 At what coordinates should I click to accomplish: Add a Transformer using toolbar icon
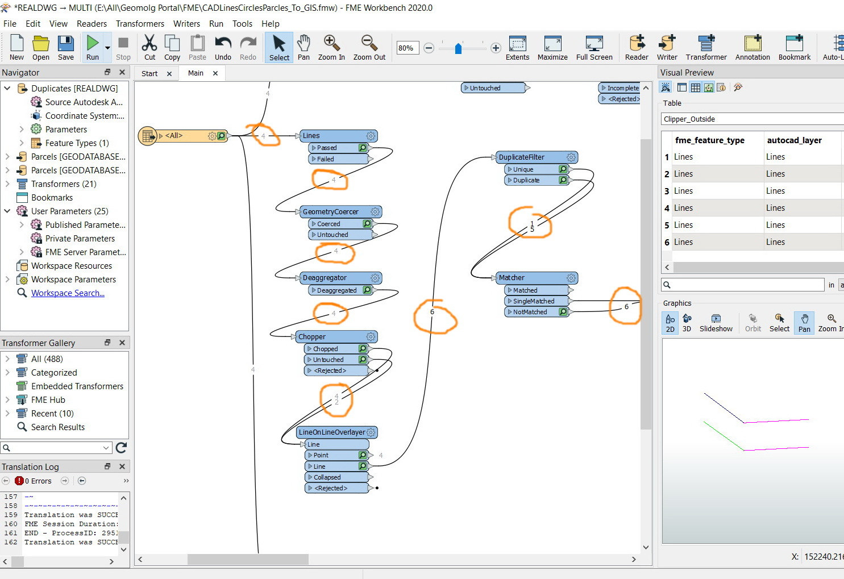706,48
